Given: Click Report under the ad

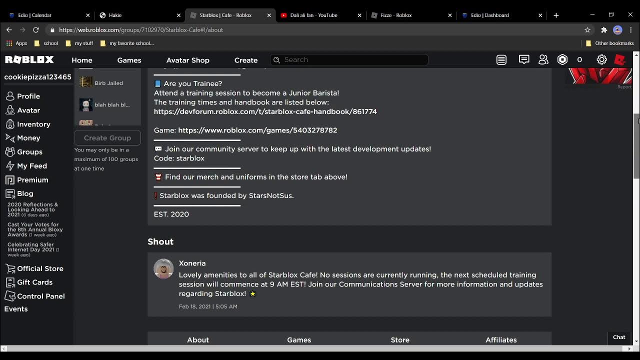Looking at the screenshot, I should pos(624,87).
